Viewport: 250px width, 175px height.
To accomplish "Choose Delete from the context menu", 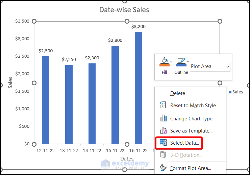I will tap(178, 93).
